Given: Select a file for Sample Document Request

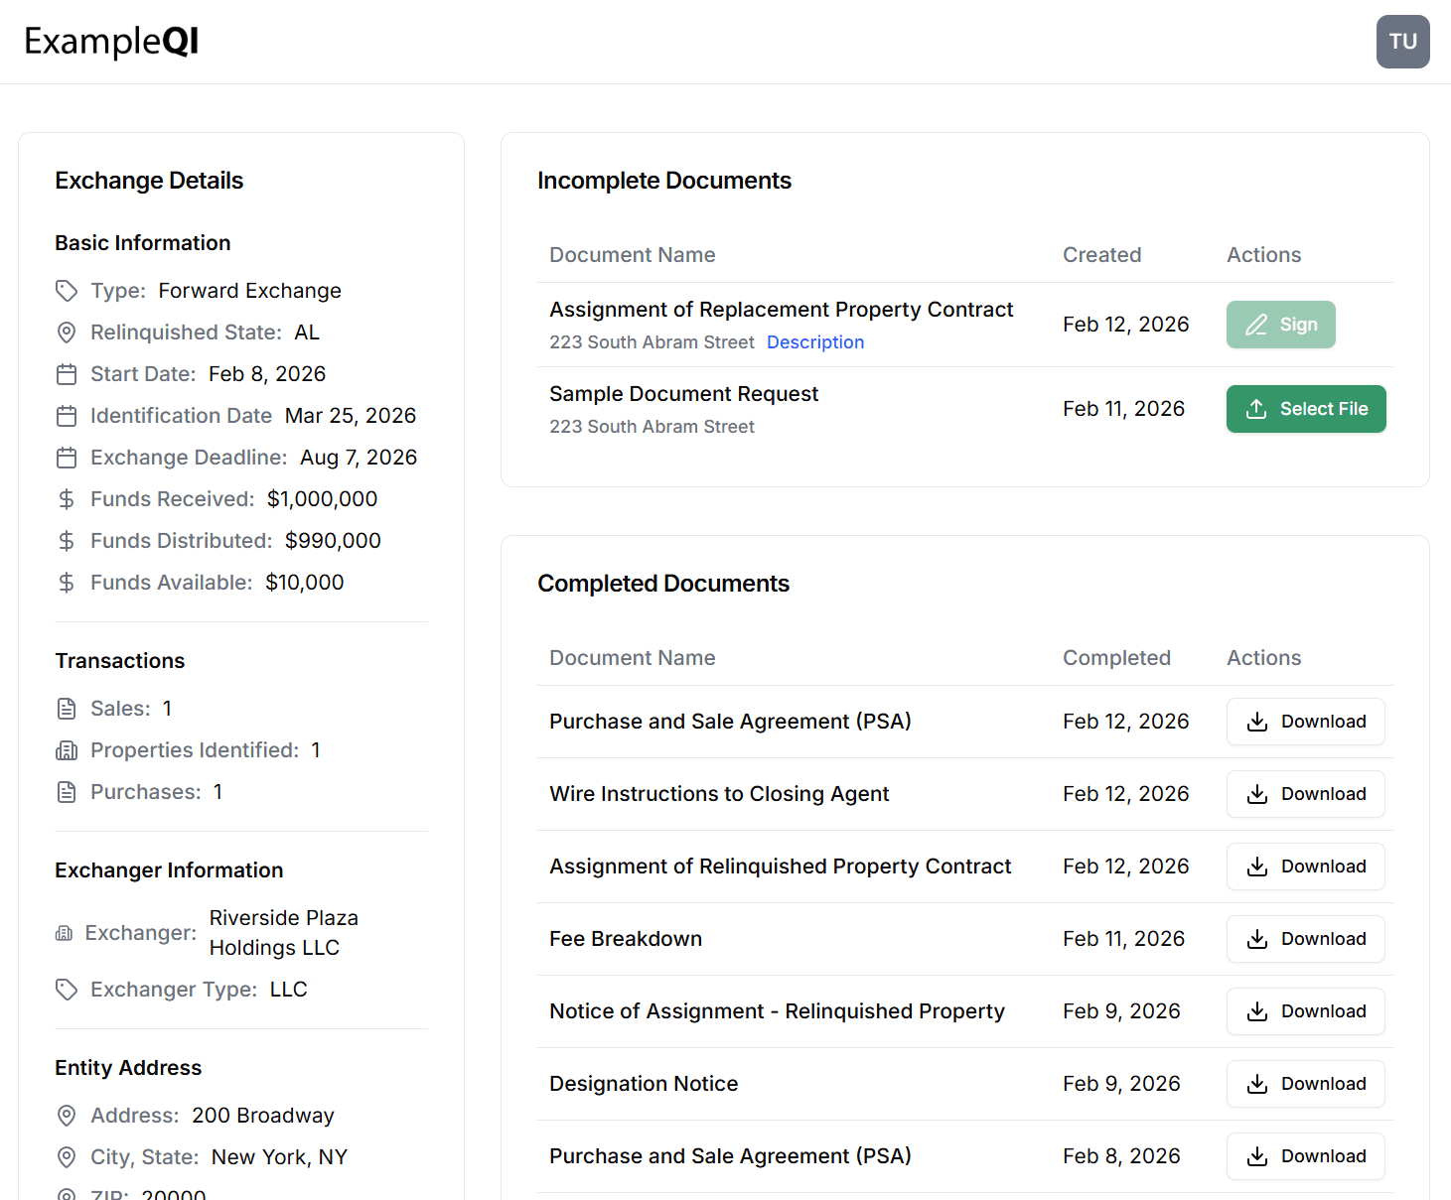Looking at the screenshot, I should coord(1306,408).
